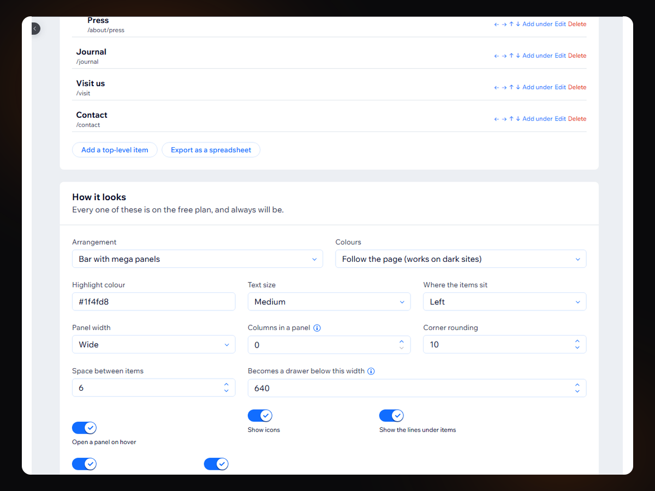This screenshot has height=491, width=655.
Task: Click the right arrow for Journal
Action: click(x=504, y=56)
